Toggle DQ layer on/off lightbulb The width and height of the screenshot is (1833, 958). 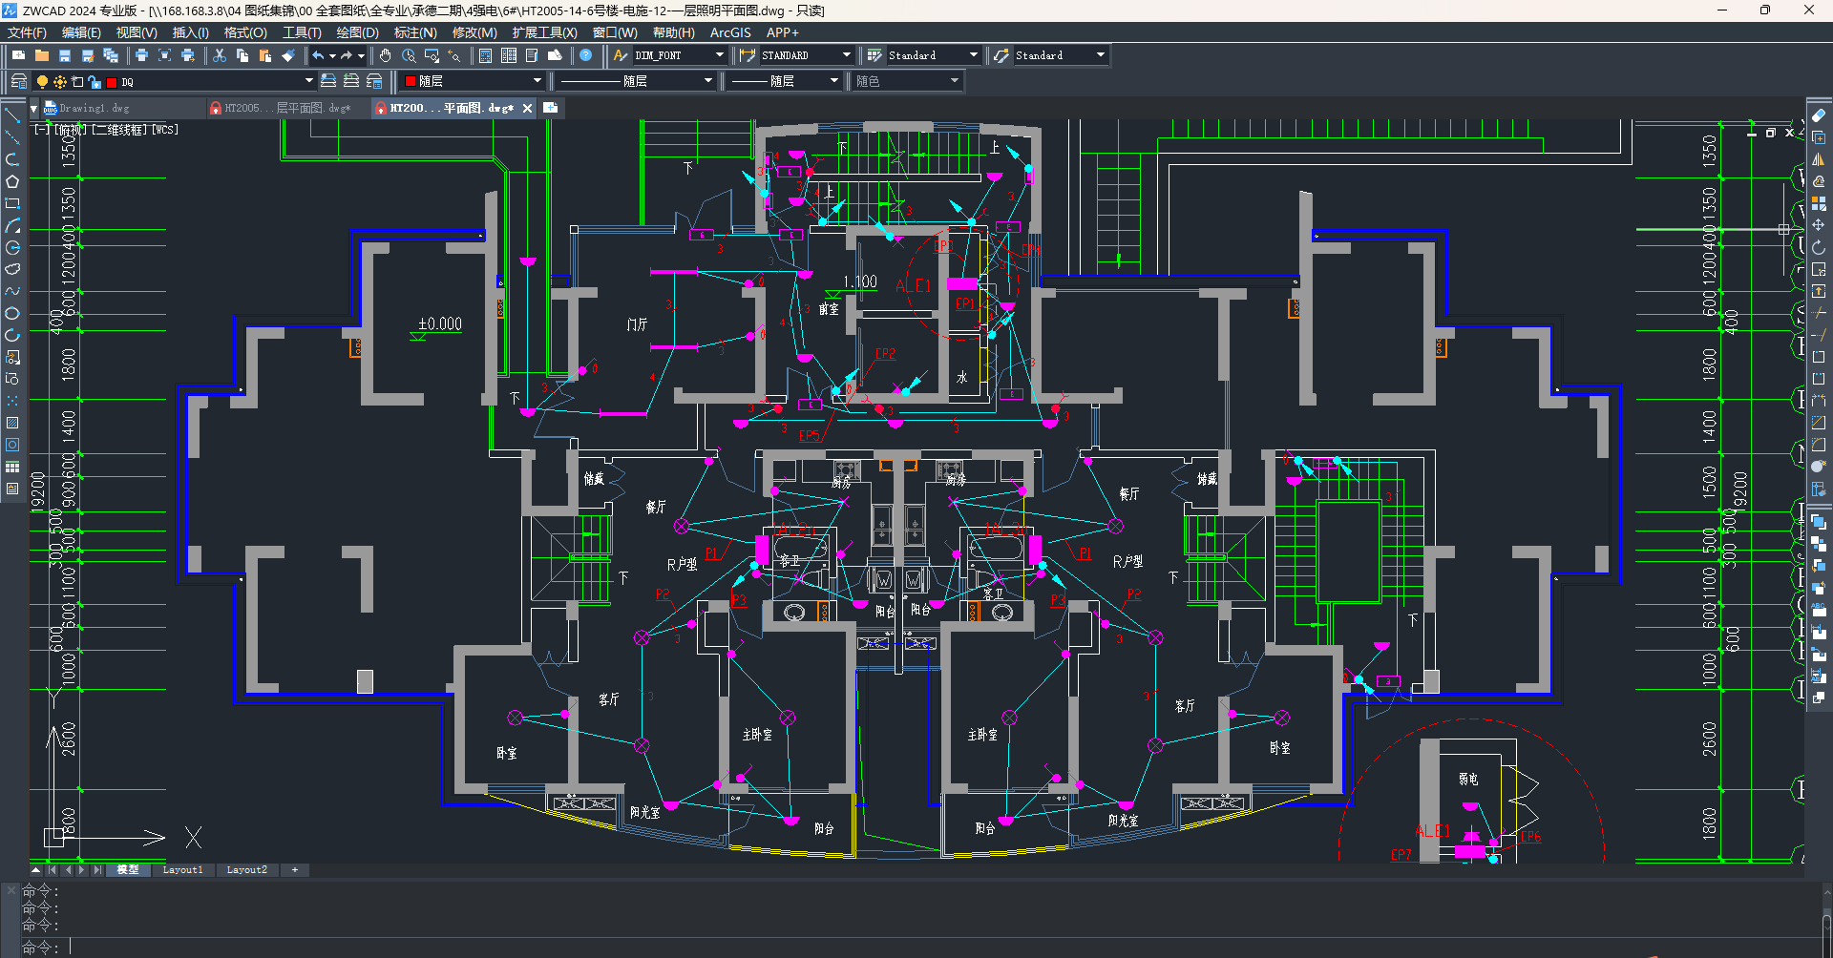tap(42, 82)
